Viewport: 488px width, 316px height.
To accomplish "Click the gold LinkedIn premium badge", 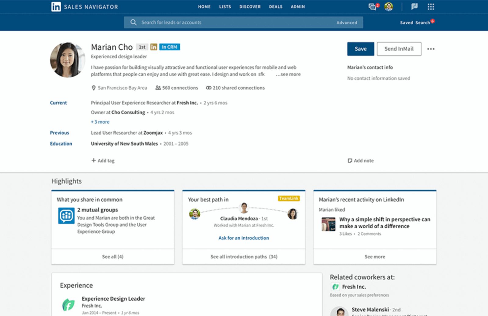I will point(154,47).
